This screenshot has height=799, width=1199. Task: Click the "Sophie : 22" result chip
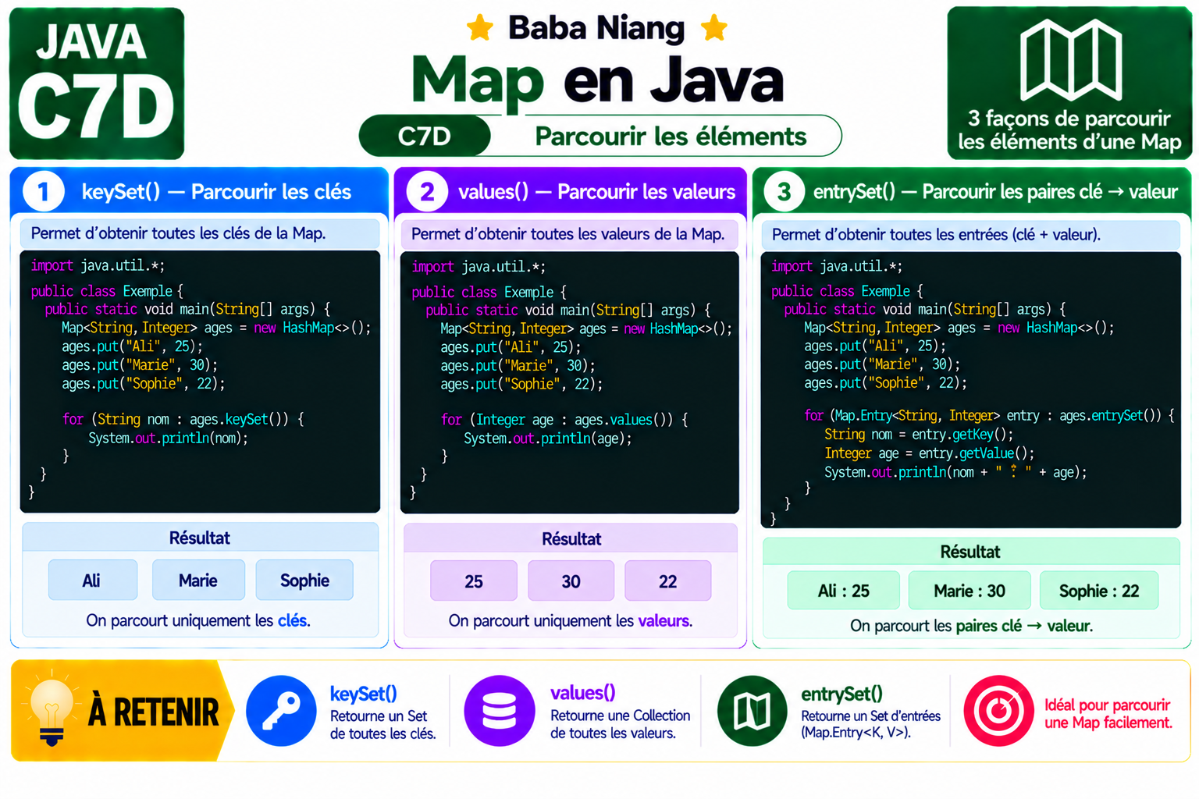pyautogui.click(x=1099, y=591)
